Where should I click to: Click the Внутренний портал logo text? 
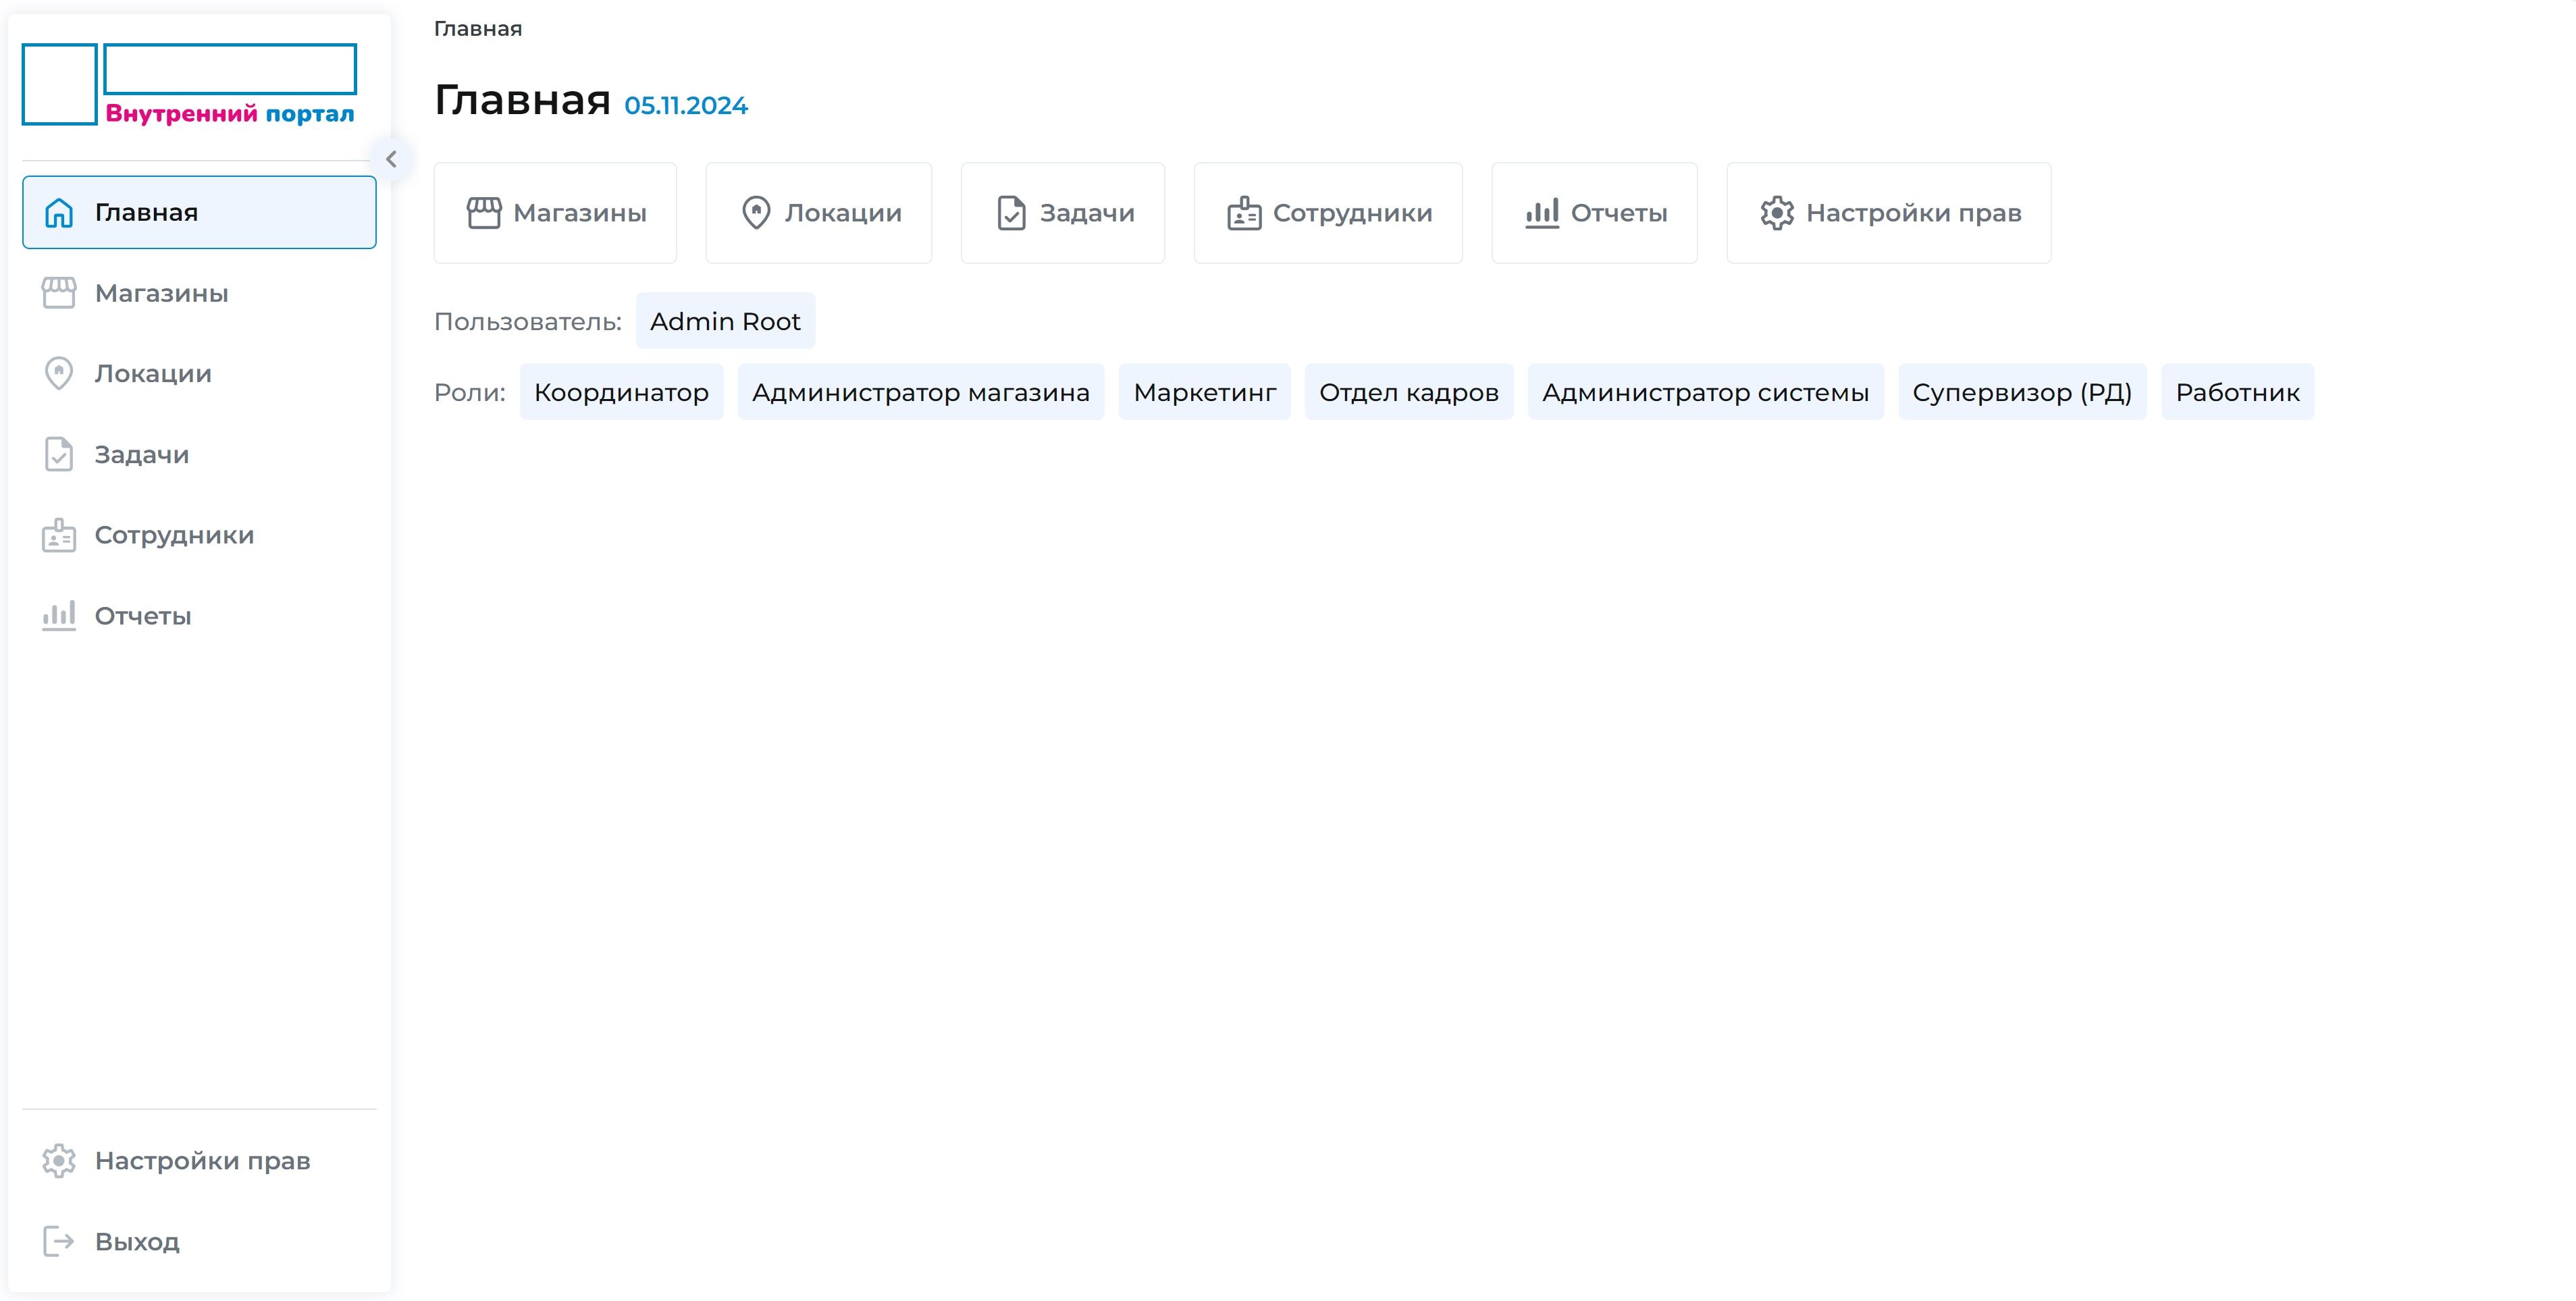tap(230, 113)
